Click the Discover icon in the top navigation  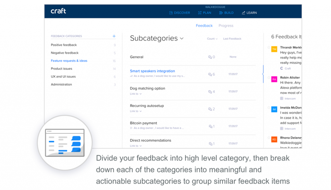(x=170, y=13)
